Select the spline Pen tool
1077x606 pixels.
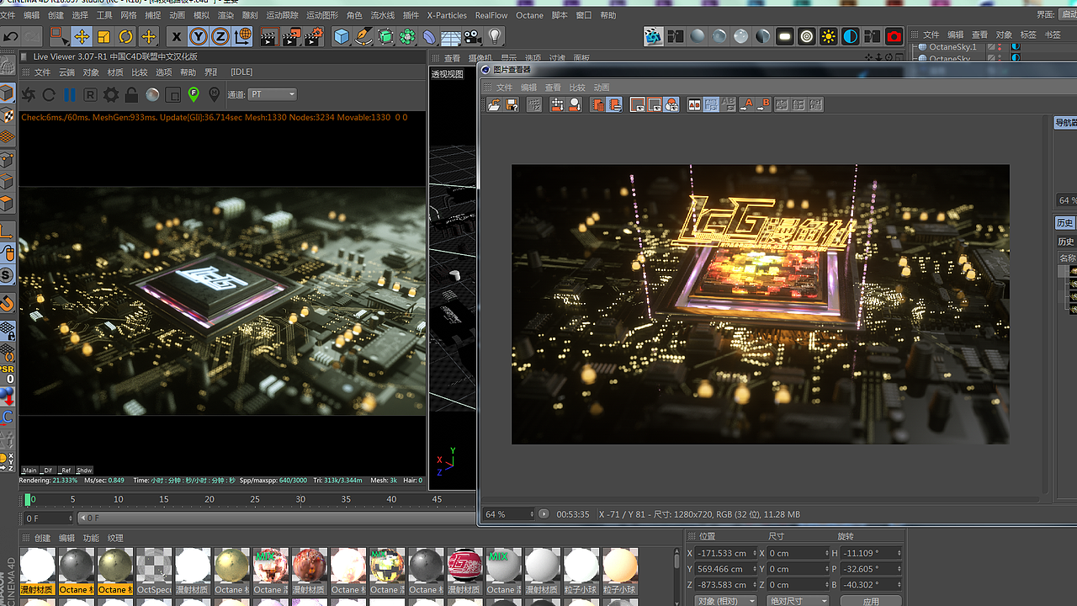point(363,36)
